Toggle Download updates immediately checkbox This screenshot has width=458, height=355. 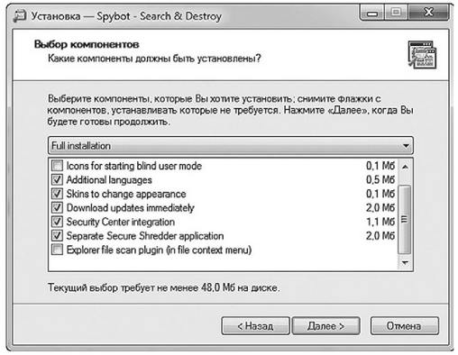click(x=57, y=207)
